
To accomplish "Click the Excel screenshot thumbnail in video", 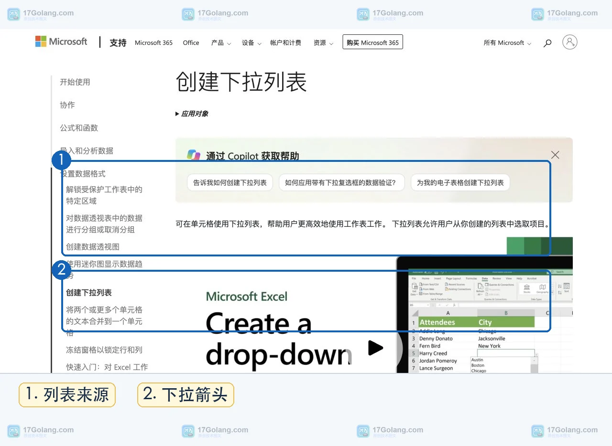I will tap(484, 315).
